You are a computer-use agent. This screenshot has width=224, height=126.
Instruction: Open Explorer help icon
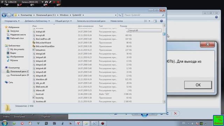pyautogui.click(x=161, y=21)
